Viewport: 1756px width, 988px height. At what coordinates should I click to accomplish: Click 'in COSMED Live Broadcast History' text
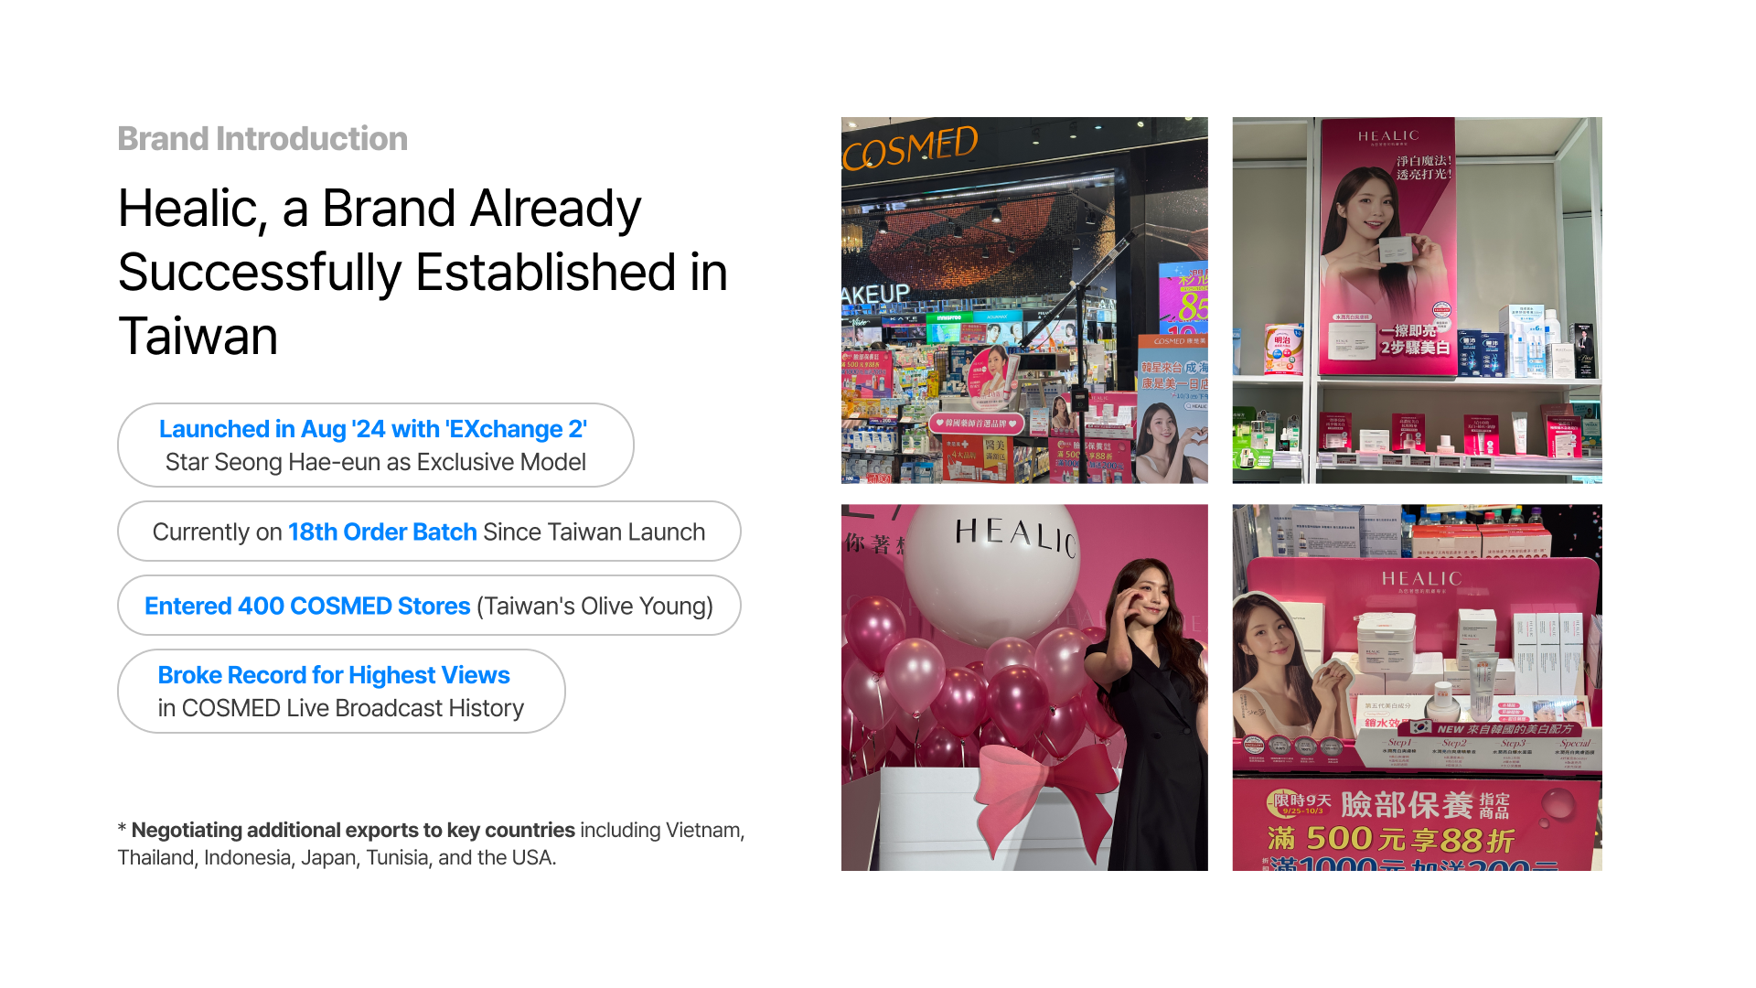click(x=340, y=709)
